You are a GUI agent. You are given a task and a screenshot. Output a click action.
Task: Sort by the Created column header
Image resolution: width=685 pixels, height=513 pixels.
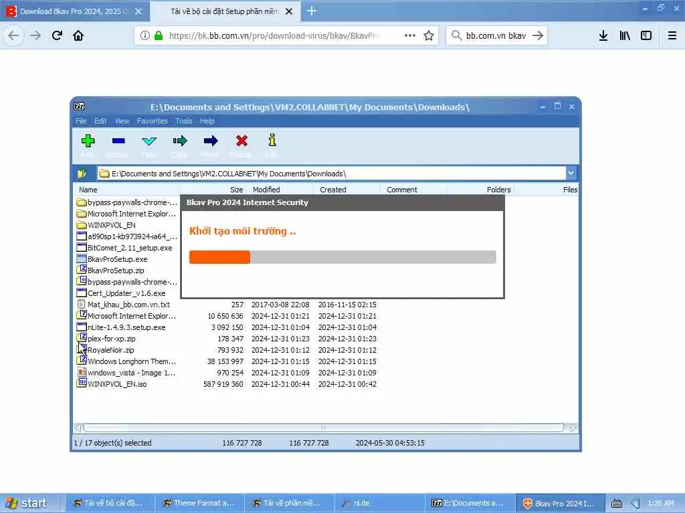coord(347,189)
